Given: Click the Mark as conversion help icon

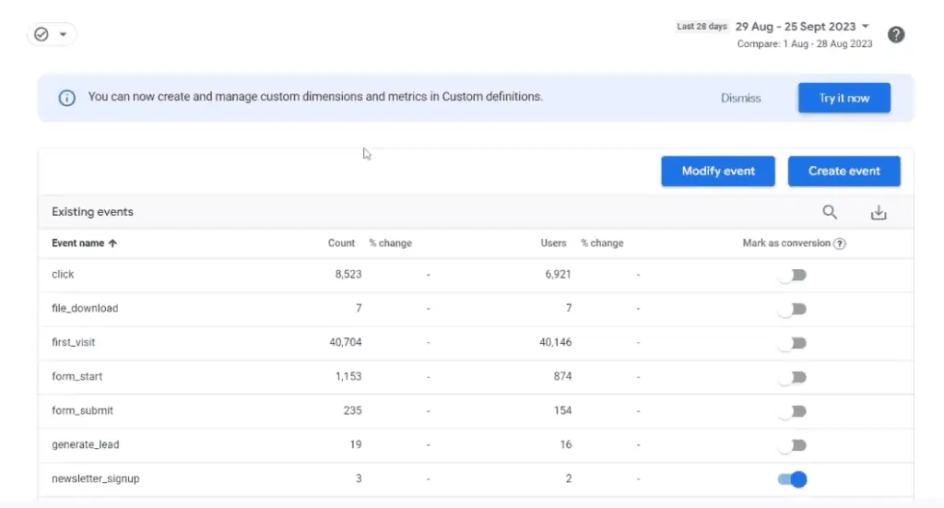Looking at the screenshot, I should coord(840,243).
